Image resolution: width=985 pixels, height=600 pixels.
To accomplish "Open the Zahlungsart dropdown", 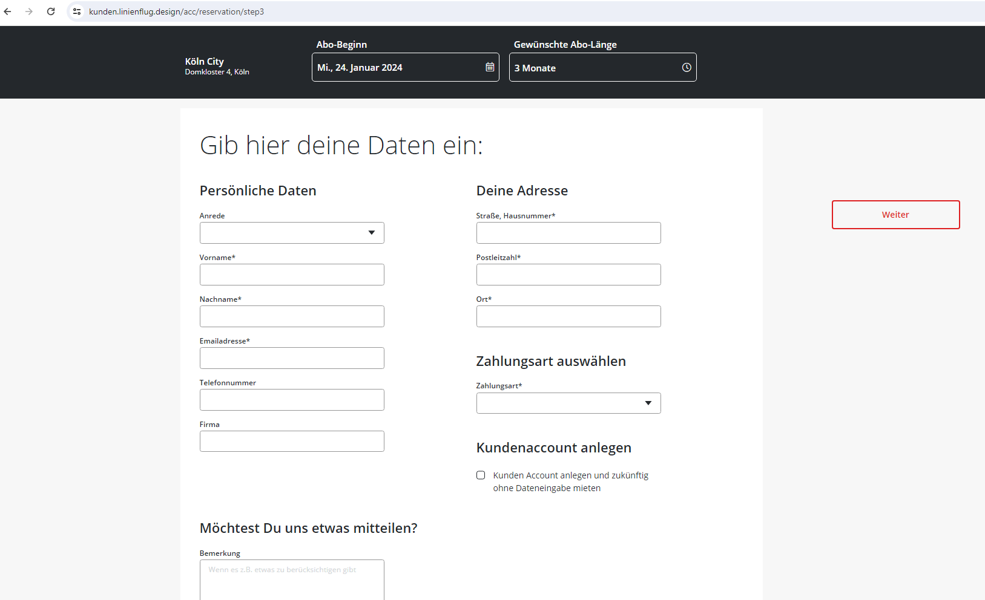I will 568,403.
